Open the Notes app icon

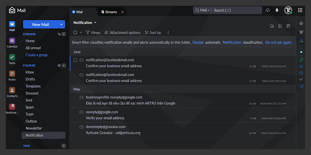click(x=12, y=74)
